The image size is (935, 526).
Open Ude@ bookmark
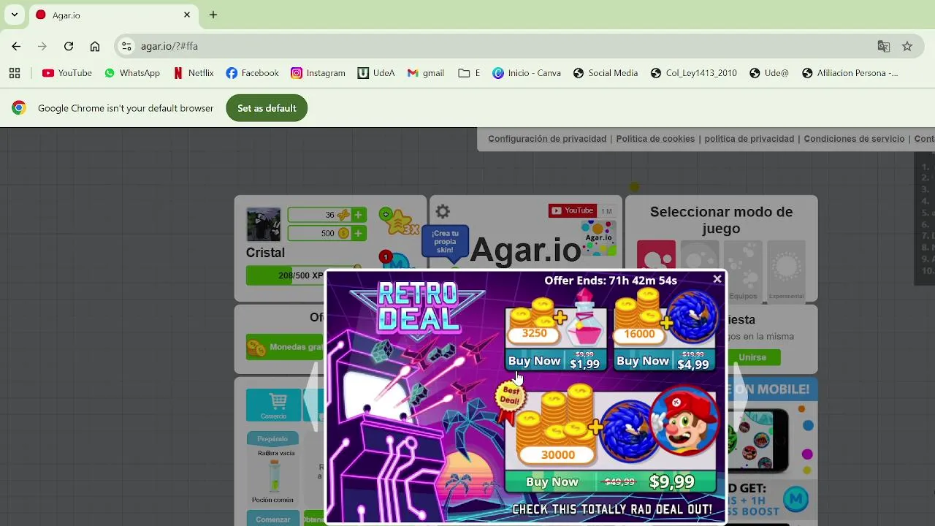point(769,73)
